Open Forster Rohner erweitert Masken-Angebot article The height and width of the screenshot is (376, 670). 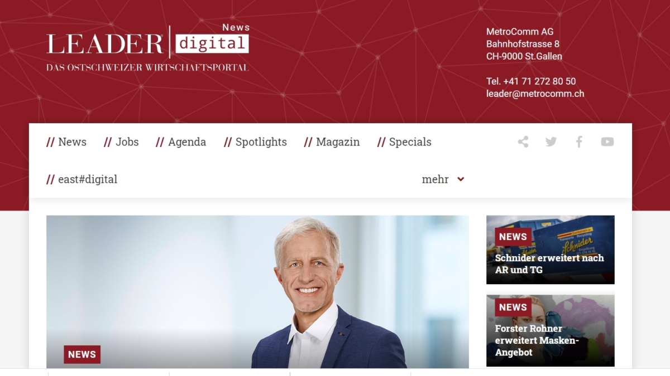click(x=550, y=330)
